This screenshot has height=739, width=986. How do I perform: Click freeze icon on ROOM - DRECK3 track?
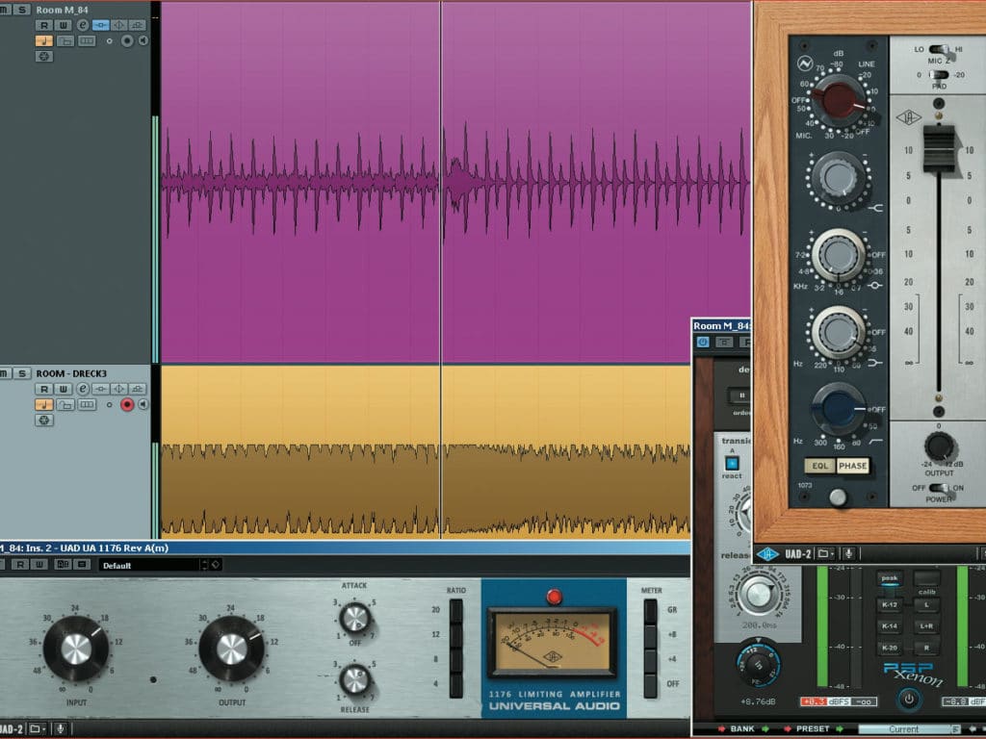click(44, 420)
